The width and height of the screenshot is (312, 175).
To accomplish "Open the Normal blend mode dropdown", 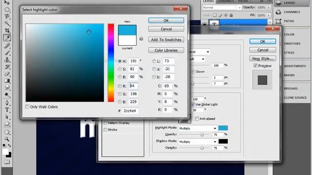I will click(x=222, y=8).
